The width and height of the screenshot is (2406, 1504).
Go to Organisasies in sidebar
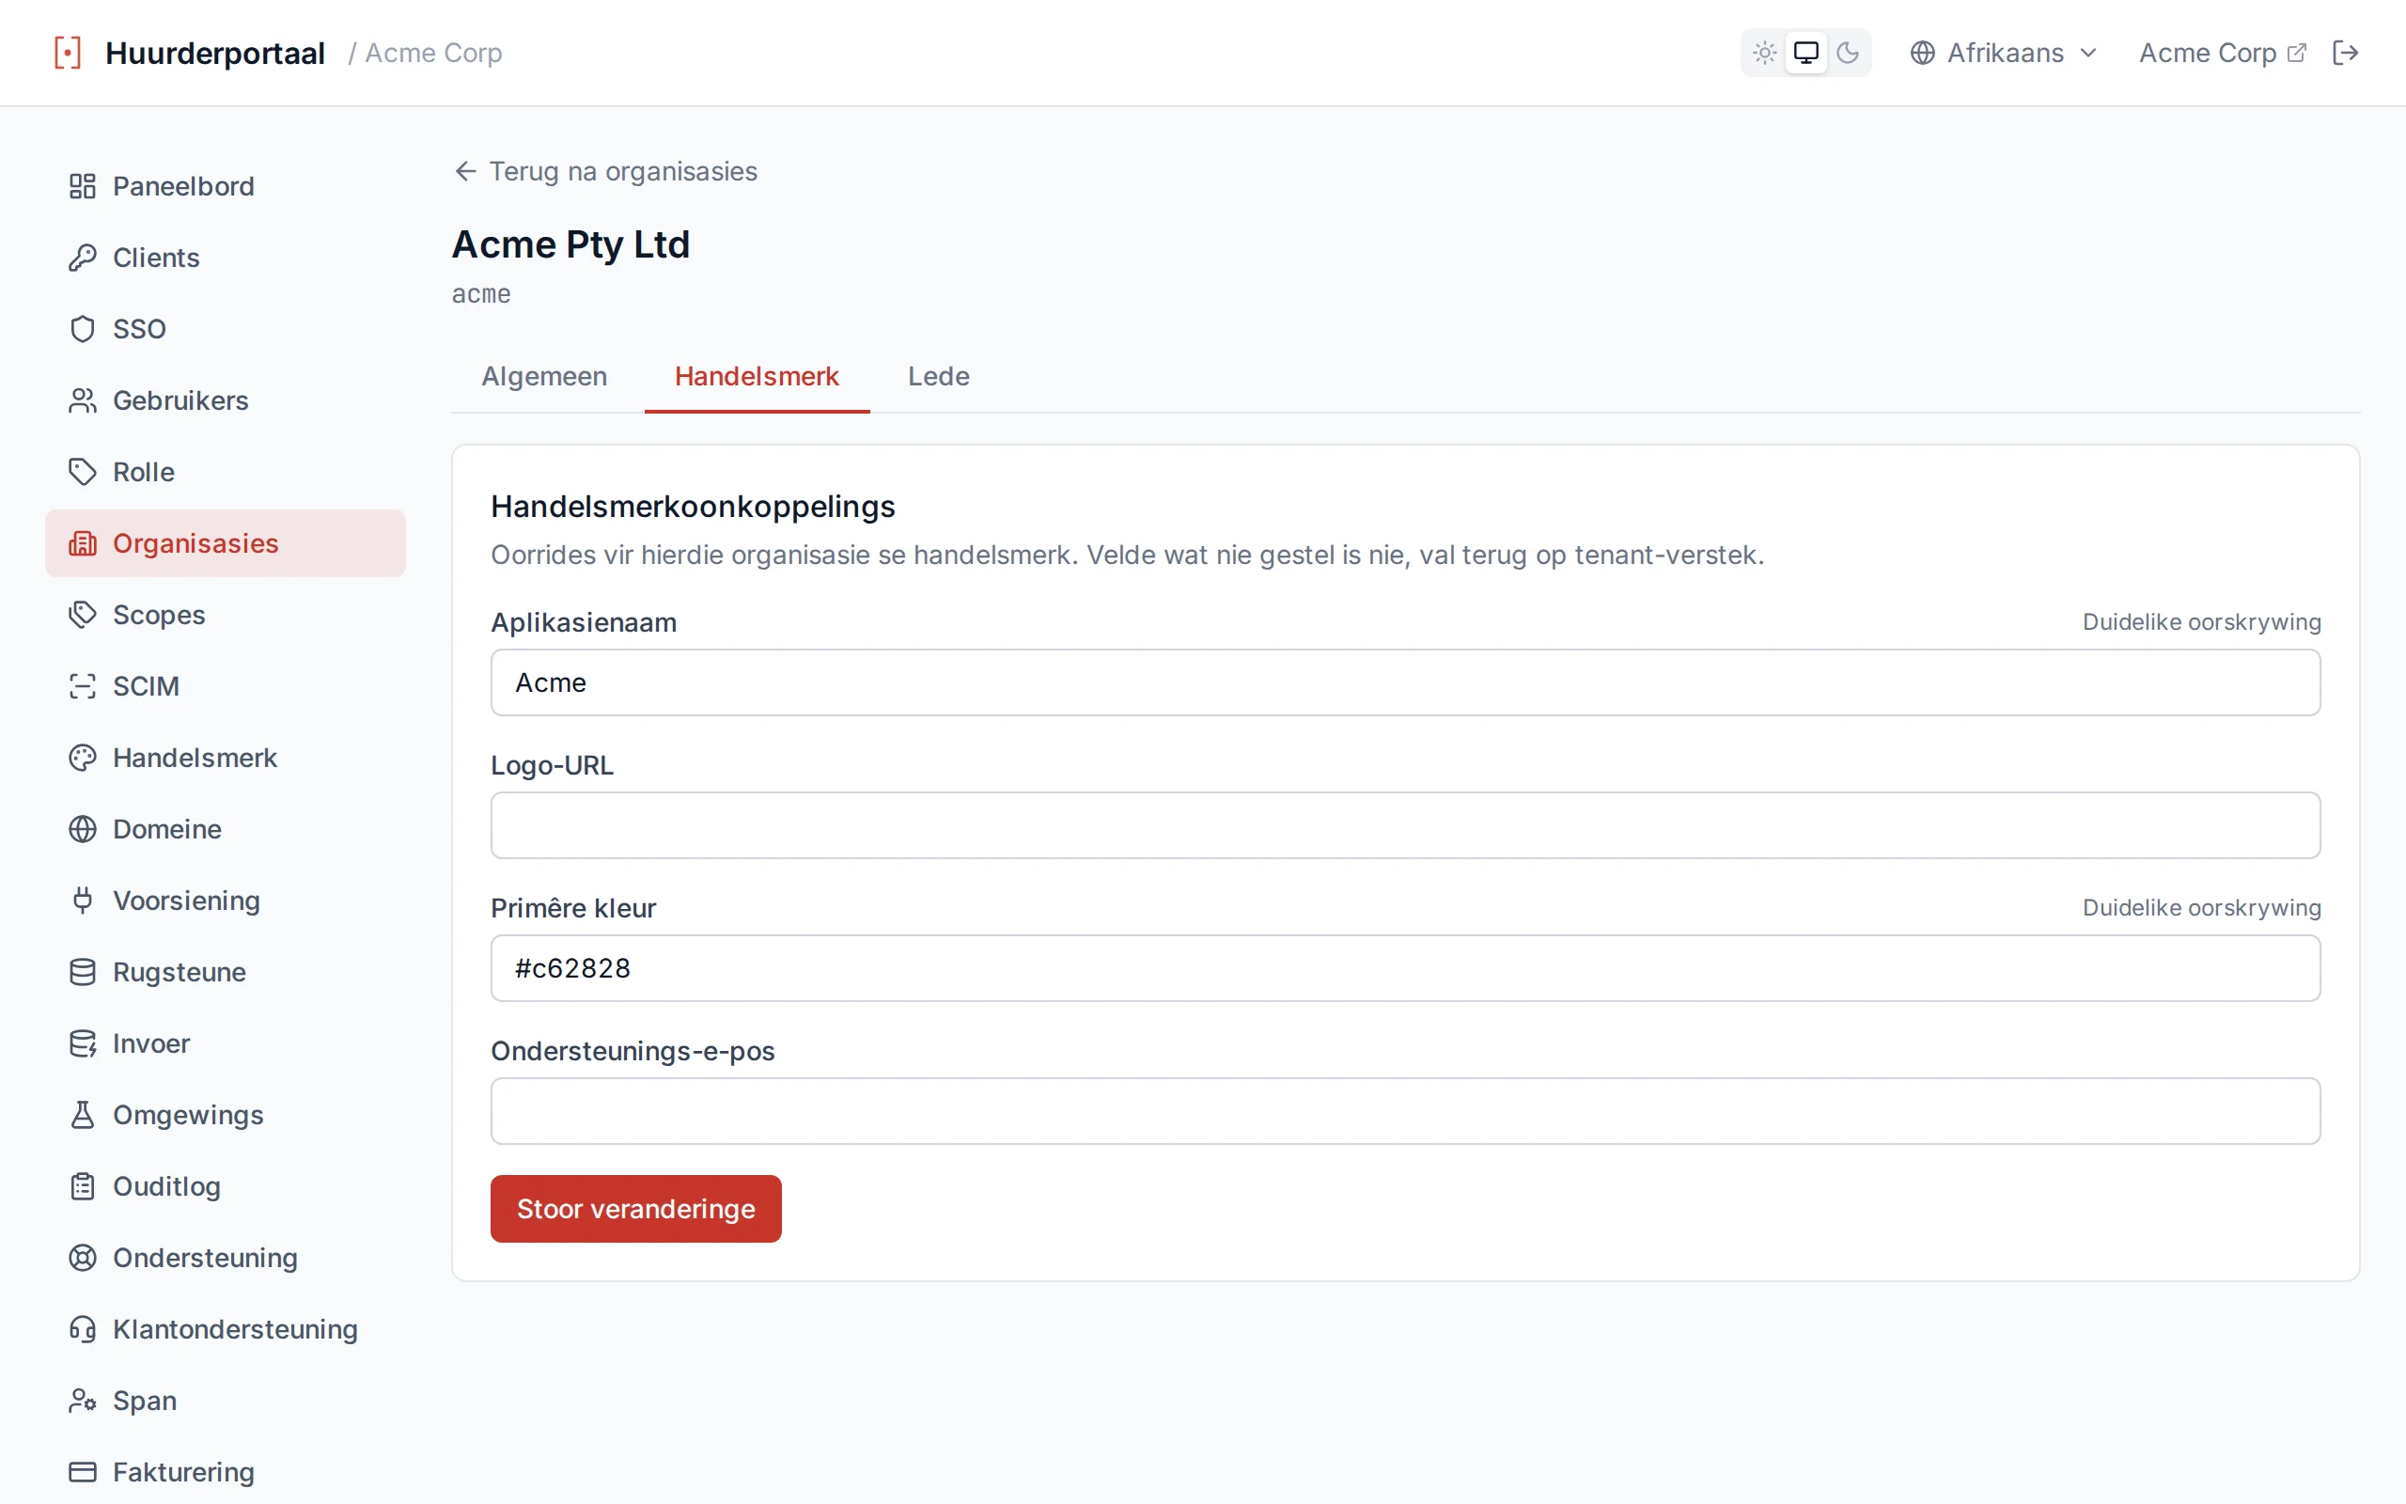point(226,543)
